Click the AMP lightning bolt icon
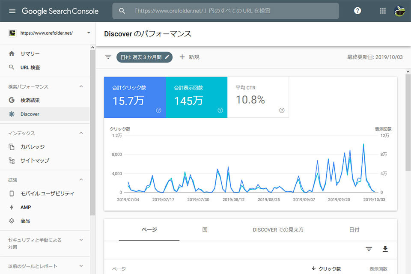The height and width of the screenshot is (274, 411). [12, 207]
